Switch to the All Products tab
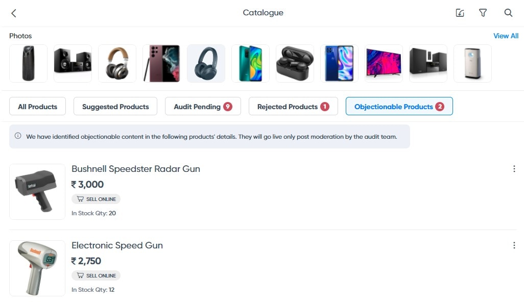This screenshot has width=524, height=304. click(x=37, y=106)
